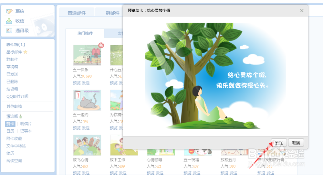Click the 取消 button in the dialog

pyautogui.click(x=296, y=143)
